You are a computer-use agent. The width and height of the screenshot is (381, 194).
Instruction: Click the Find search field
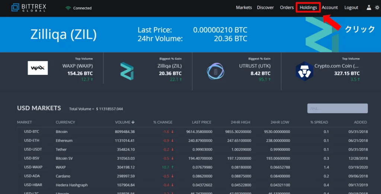[x=337, y=108]
